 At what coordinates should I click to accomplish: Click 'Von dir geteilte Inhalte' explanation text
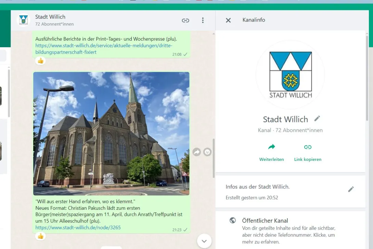tap(288, 235)
